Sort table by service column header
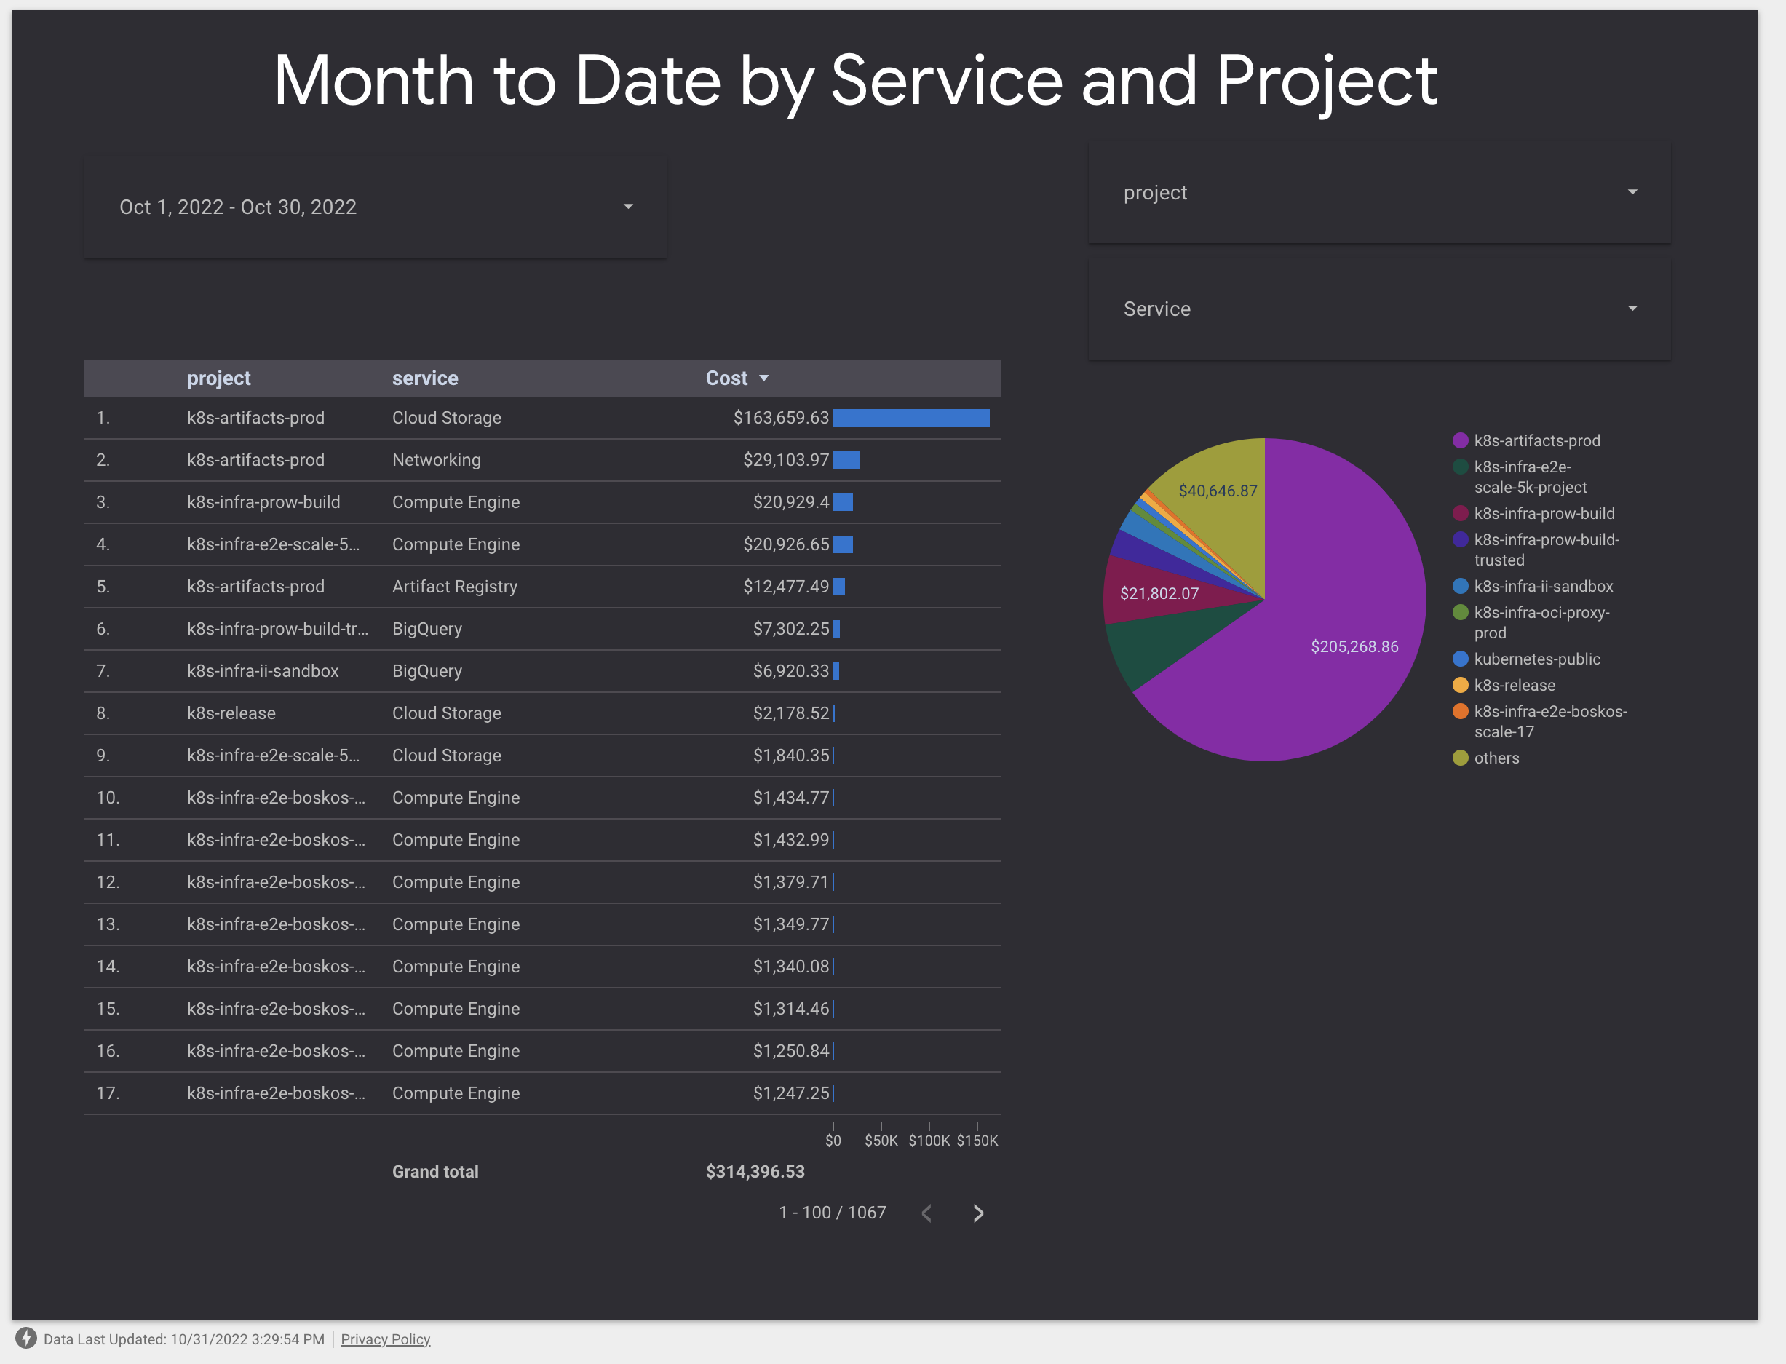 (x=424, y=378)
